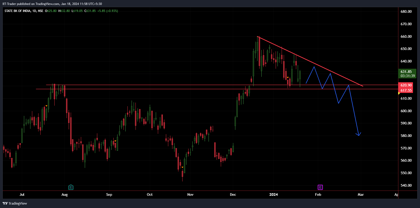This screenshot has height=208, width=420.
Task: Click the +5.85 (+0.93%) change value
Action: [x=108, y=11]
